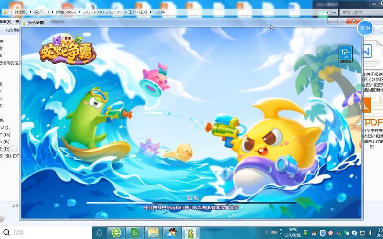Switch to File Explorer from taskbar

[153, 233]
